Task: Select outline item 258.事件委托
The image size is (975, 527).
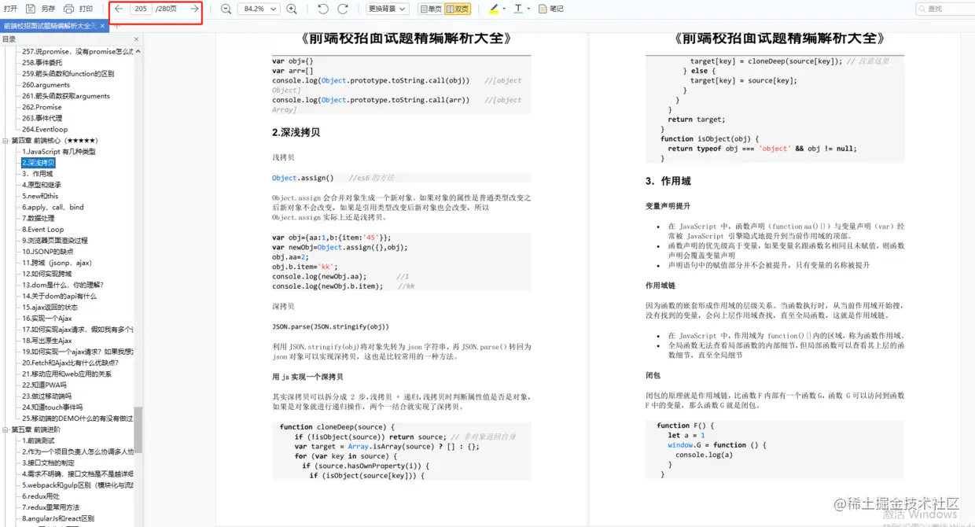Action: click(x=42, y=62)
